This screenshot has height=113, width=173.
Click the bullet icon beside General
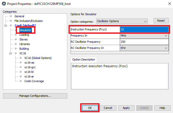coord(11,16)
